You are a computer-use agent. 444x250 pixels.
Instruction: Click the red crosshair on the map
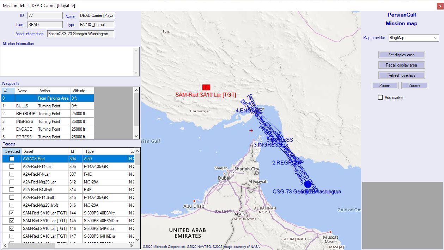click(251, 131)
